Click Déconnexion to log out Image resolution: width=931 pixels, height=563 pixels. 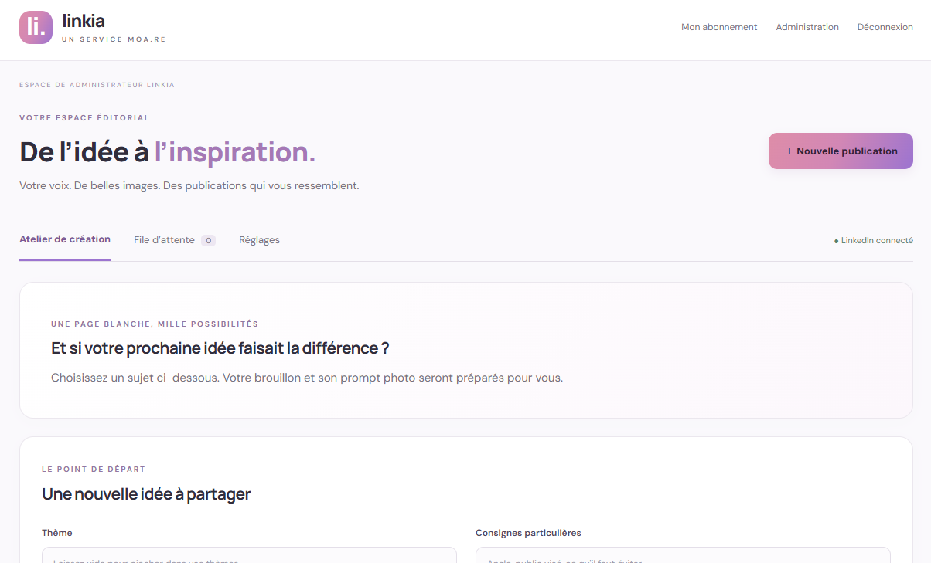tap(885, 27)
